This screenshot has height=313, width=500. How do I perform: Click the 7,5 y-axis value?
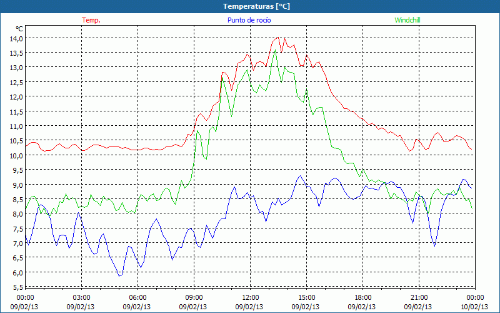click(17, 228)
